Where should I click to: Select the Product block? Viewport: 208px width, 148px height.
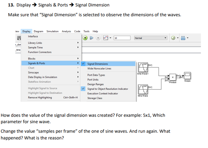click(173, 77)
